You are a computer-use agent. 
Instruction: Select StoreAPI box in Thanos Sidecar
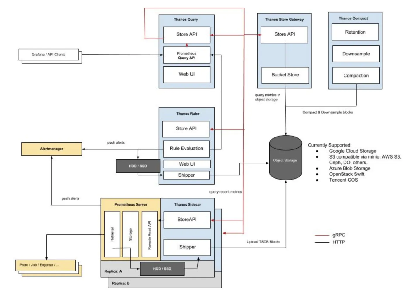187,220
